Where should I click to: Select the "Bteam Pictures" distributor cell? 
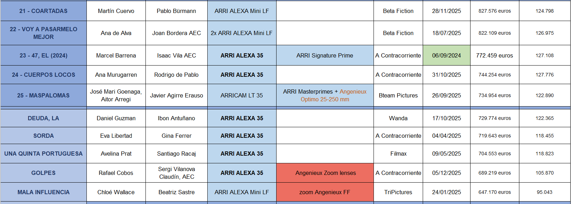tap(398, 95)
